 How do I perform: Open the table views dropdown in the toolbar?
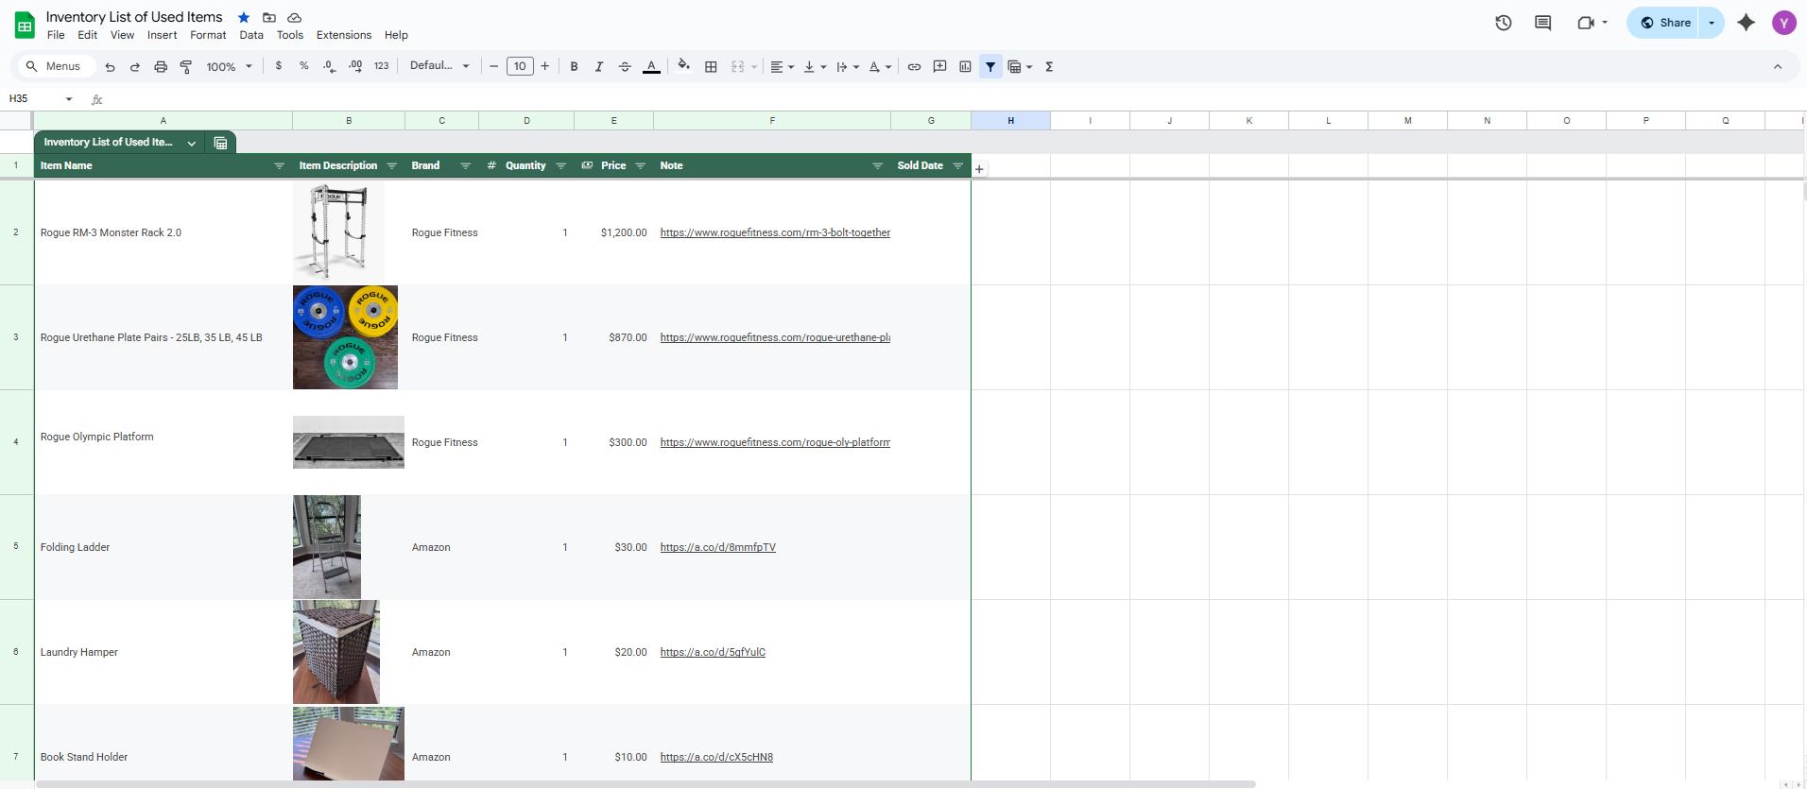point(1020,66)
